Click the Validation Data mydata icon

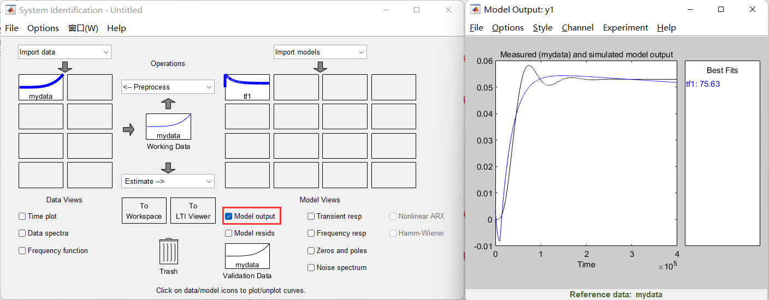247,256
